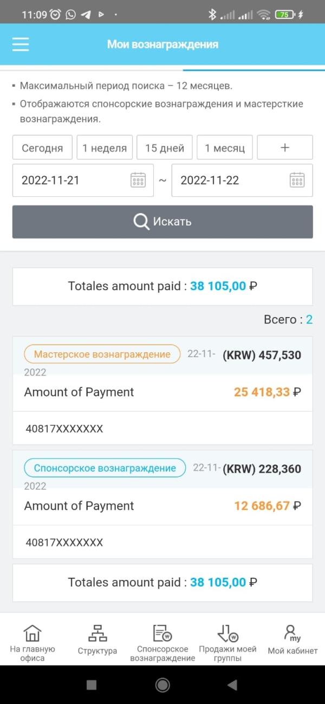325x704 pixels.
Task: Click the end date field 2022-11-22
Action: [x=242, y=180]
